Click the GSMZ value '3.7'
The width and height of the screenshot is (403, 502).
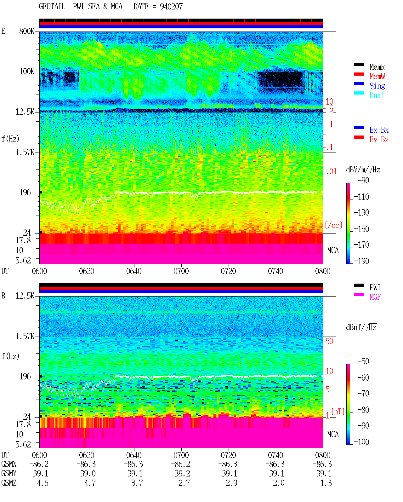pyautogui.click(x=137, y=483)
